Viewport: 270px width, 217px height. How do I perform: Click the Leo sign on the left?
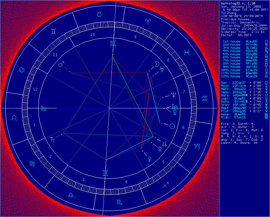click(x=15, y=118)
